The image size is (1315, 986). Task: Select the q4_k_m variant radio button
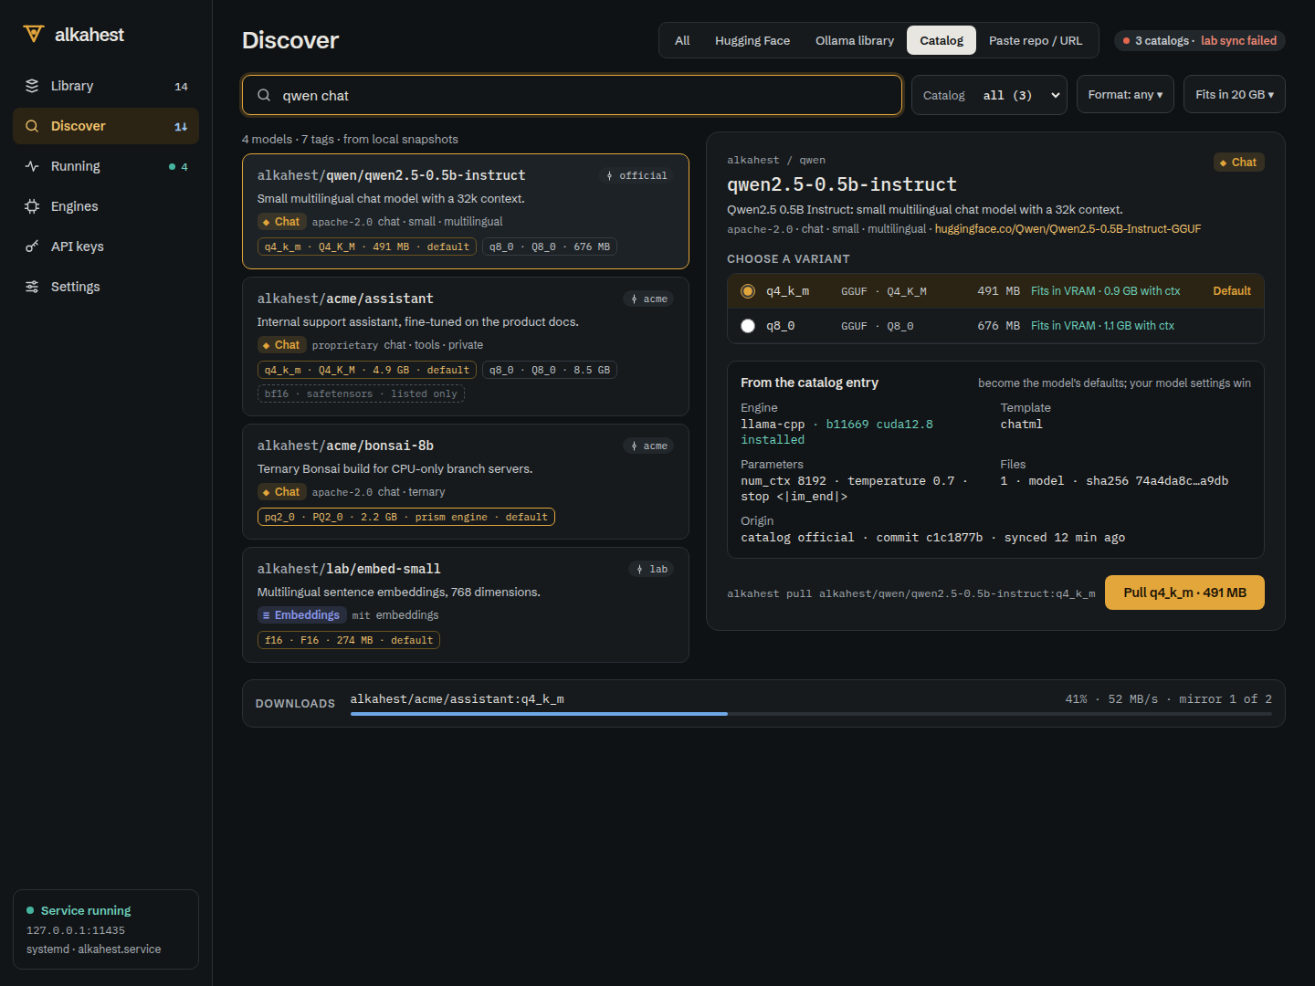(748, 291)
